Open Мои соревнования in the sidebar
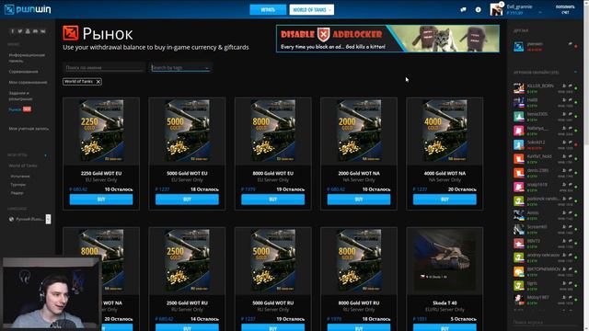The image size is (589, 331). tap(28, 82)
